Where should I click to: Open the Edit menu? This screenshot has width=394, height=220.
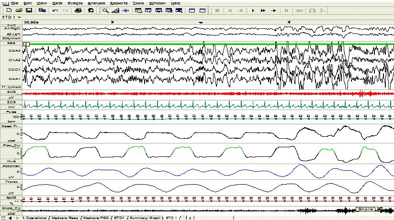pyautogui.click(x=28, y=3)
